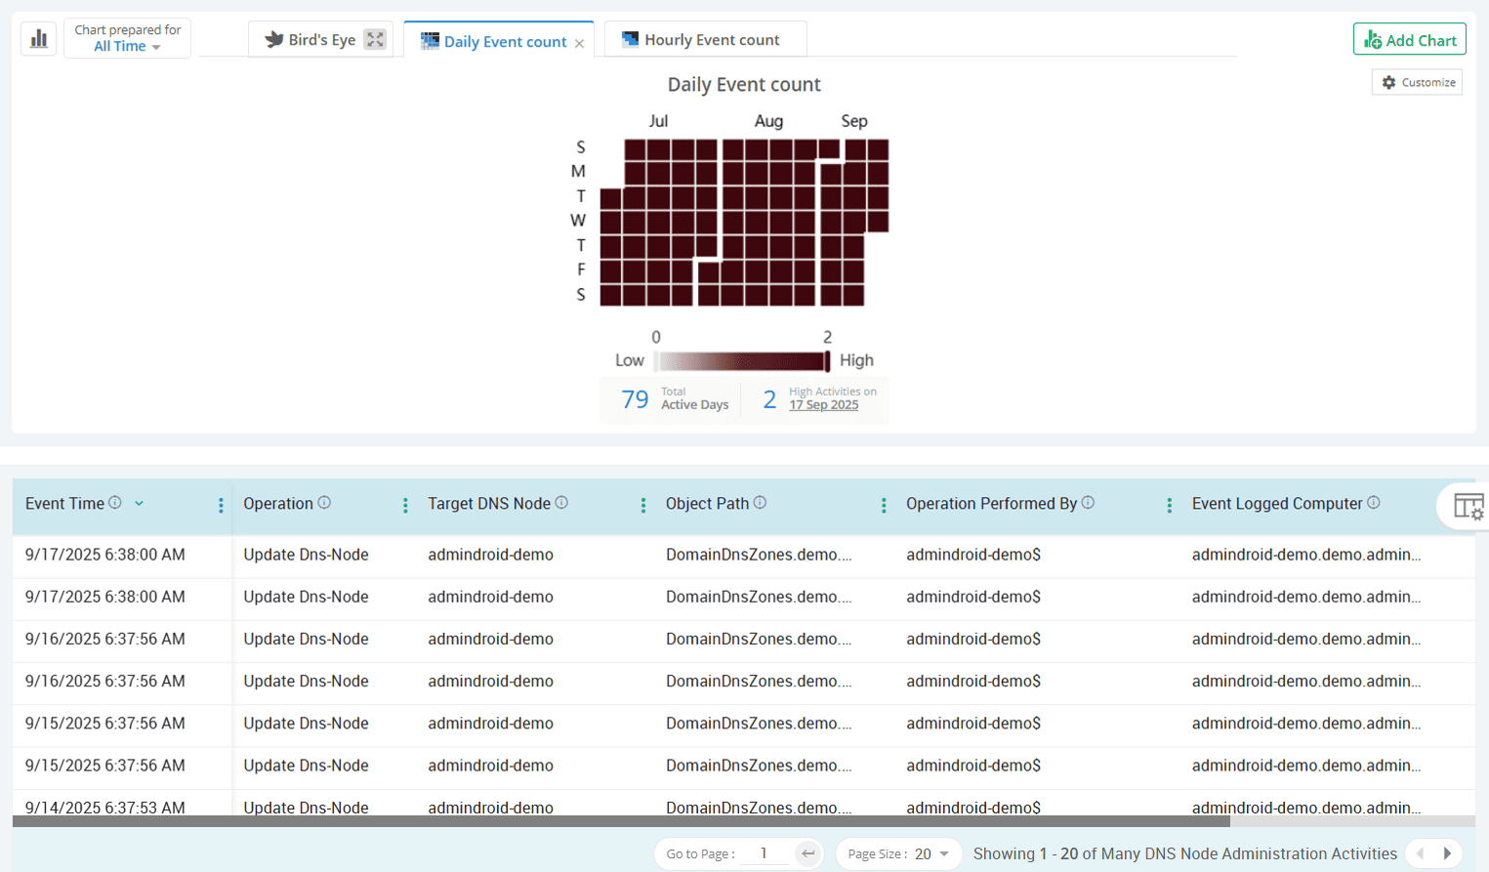Screen dimensions: 1489x872
Task: Open Operation column three-dot menu
Action: 405,505
